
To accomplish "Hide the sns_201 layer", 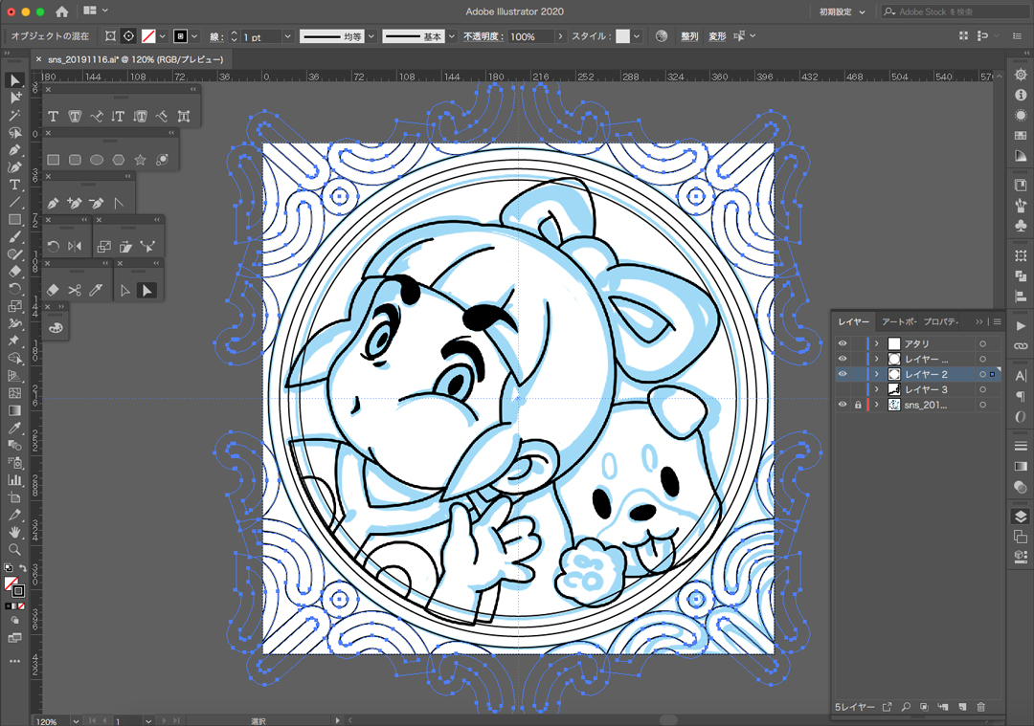I will tap(843, 405).
